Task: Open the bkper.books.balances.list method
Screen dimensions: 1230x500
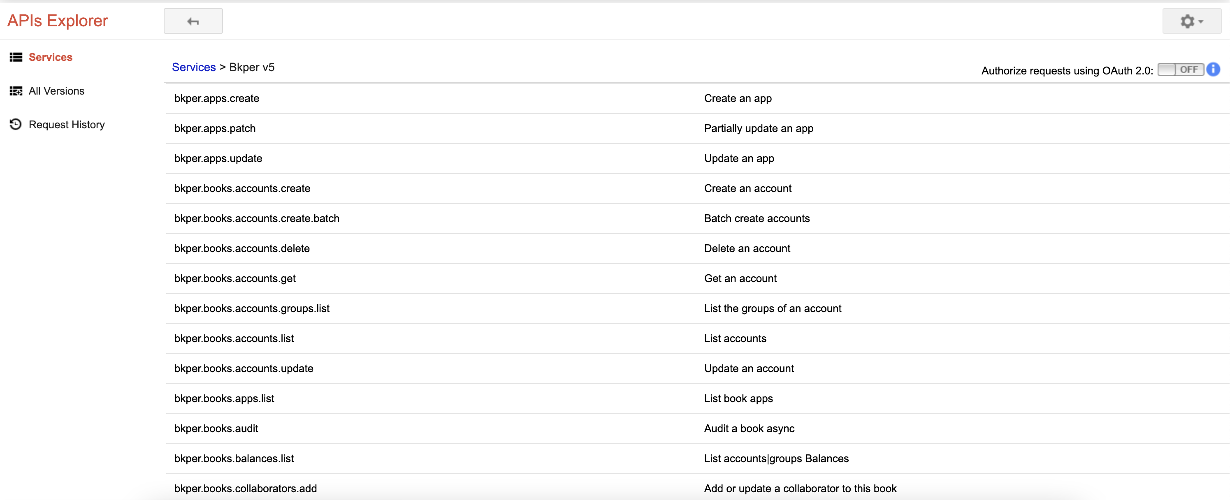Action: (x=234, y=458)
